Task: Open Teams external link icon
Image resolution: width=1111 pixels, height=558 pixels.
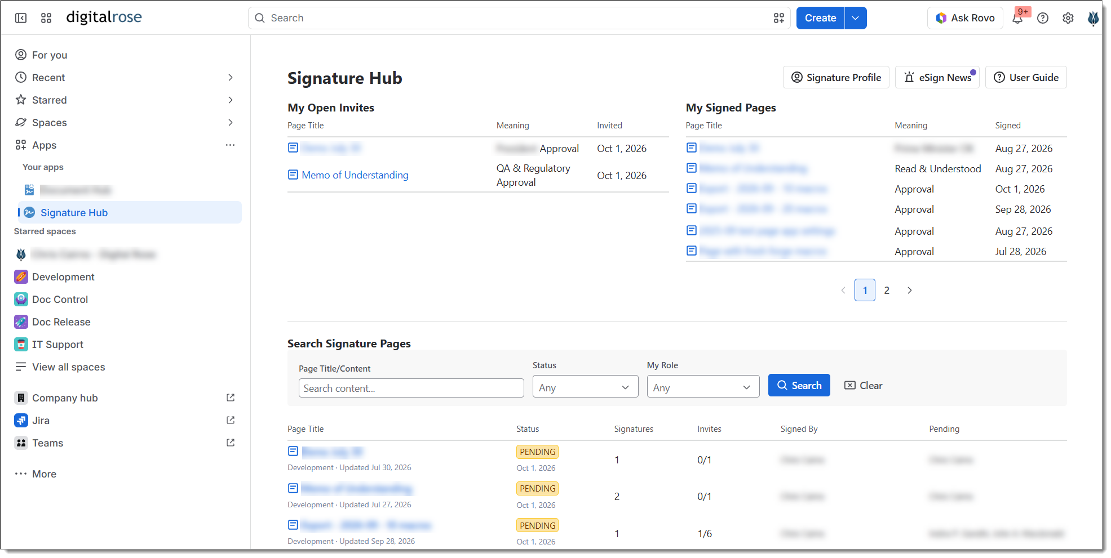Action: click(231, 443)
